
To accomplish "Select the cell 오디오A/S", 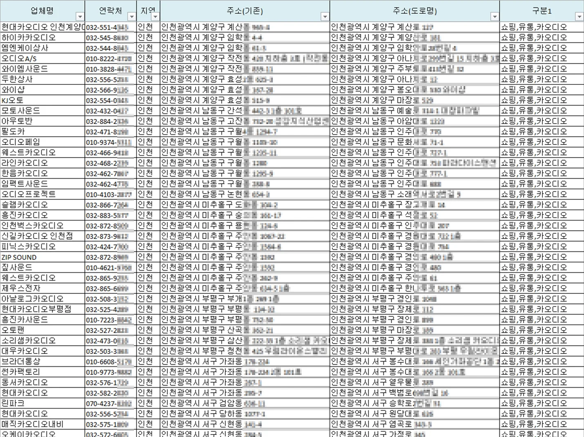I will pyautogui.click(x=42, y=58).
